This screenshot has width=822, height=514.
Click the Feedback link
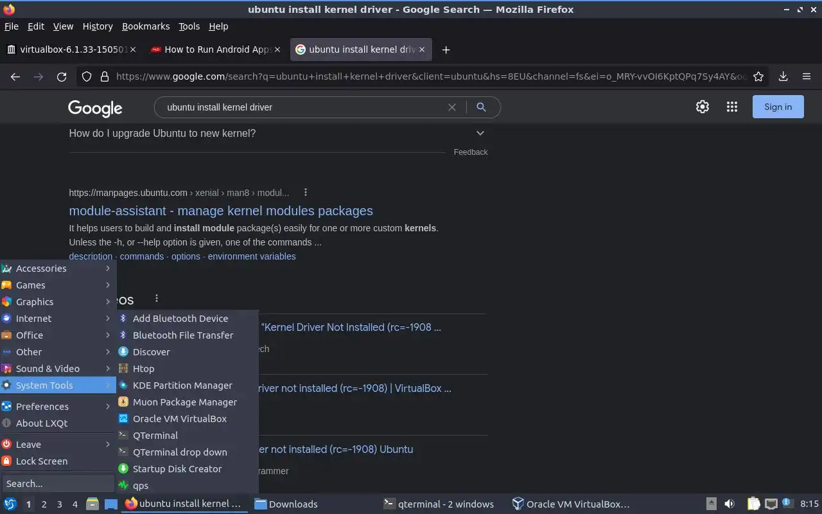click(x=471, y=152)
